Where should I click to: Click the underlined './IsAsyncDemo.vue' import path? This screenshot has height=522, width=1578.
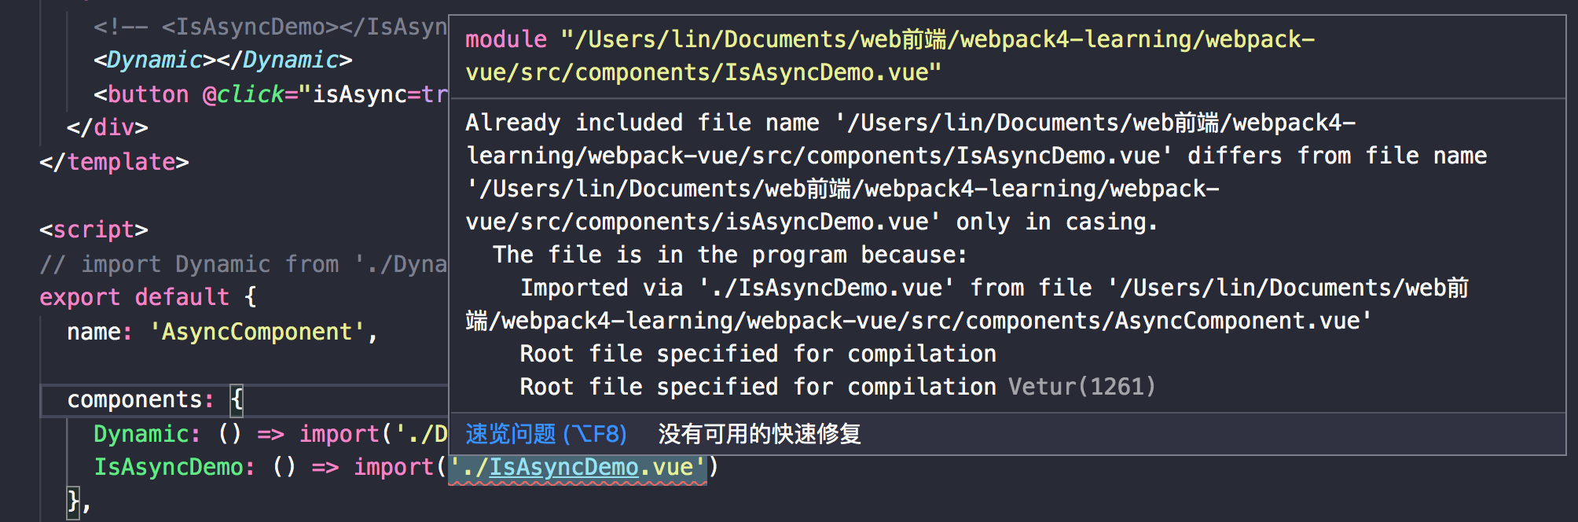[578, 466]
